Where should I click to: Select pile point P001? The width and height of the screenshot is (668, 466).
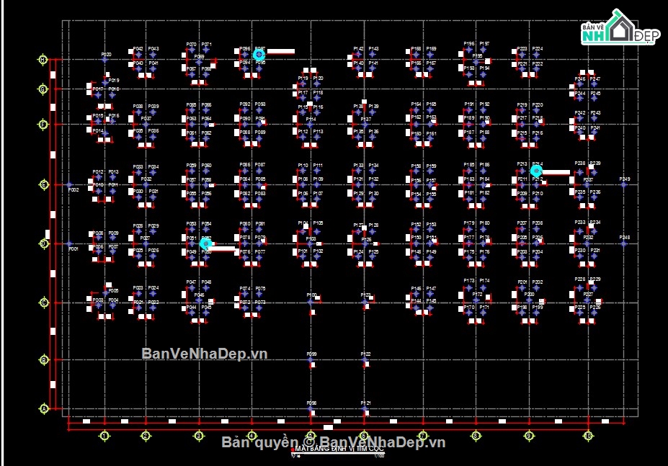tap(70, 243)
